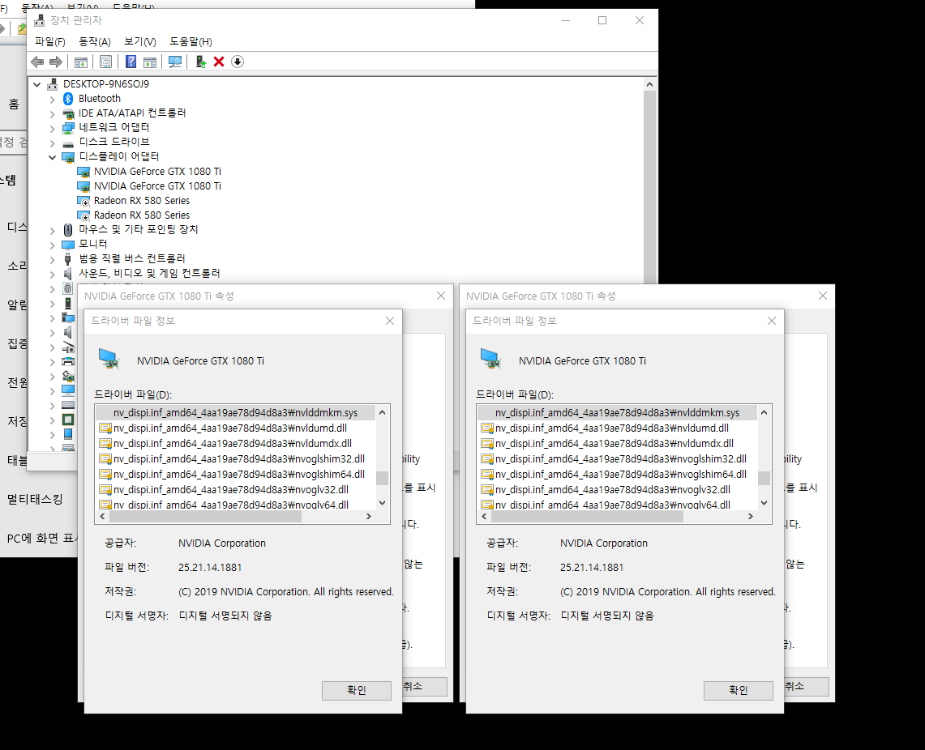Click the IDE ATA/ATAPI 컨트롤러 category icon
The height and width of the screenshot is (750, 925).
[68, 113]
